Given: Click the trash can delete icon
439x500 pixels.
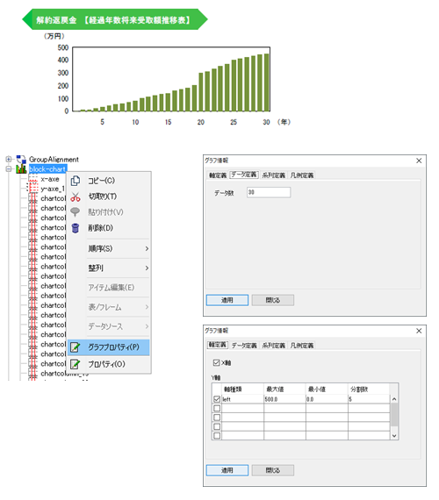Looking at the screenshot, I should click(76, 228).
